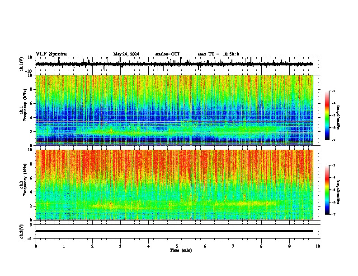The image size is (358, 276).
Task: Click the ch.2 spectrogram color scale bar
Action: click(327, 190)
